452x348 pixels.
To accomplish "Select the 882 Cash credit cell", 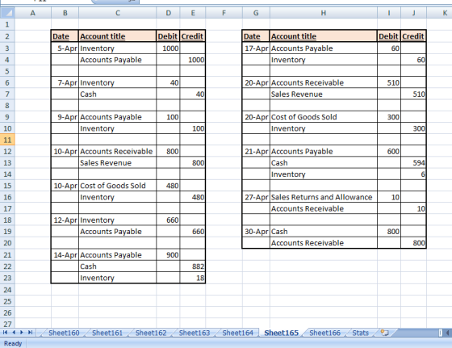I will (x=193, y=266).
